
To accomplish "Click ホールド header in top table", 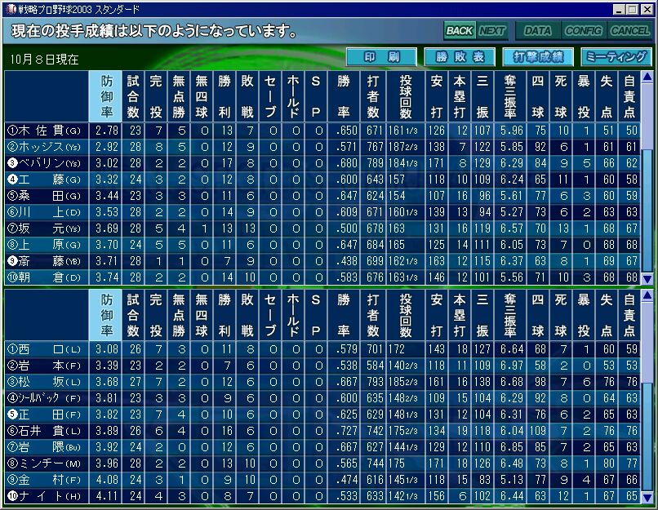I will click(x=293, y=96).
